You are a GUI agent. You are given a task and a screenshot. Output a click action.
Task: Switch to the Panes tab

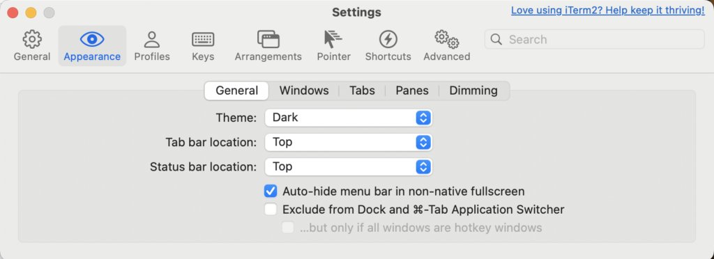pos(412,91)
